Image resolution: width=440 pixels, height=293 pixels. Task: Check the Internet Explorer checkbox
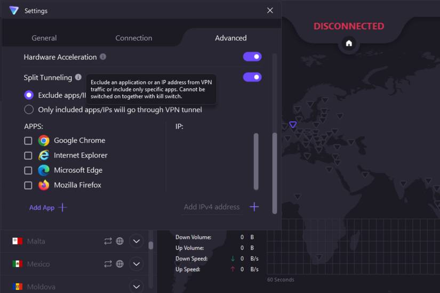(28, 156)
